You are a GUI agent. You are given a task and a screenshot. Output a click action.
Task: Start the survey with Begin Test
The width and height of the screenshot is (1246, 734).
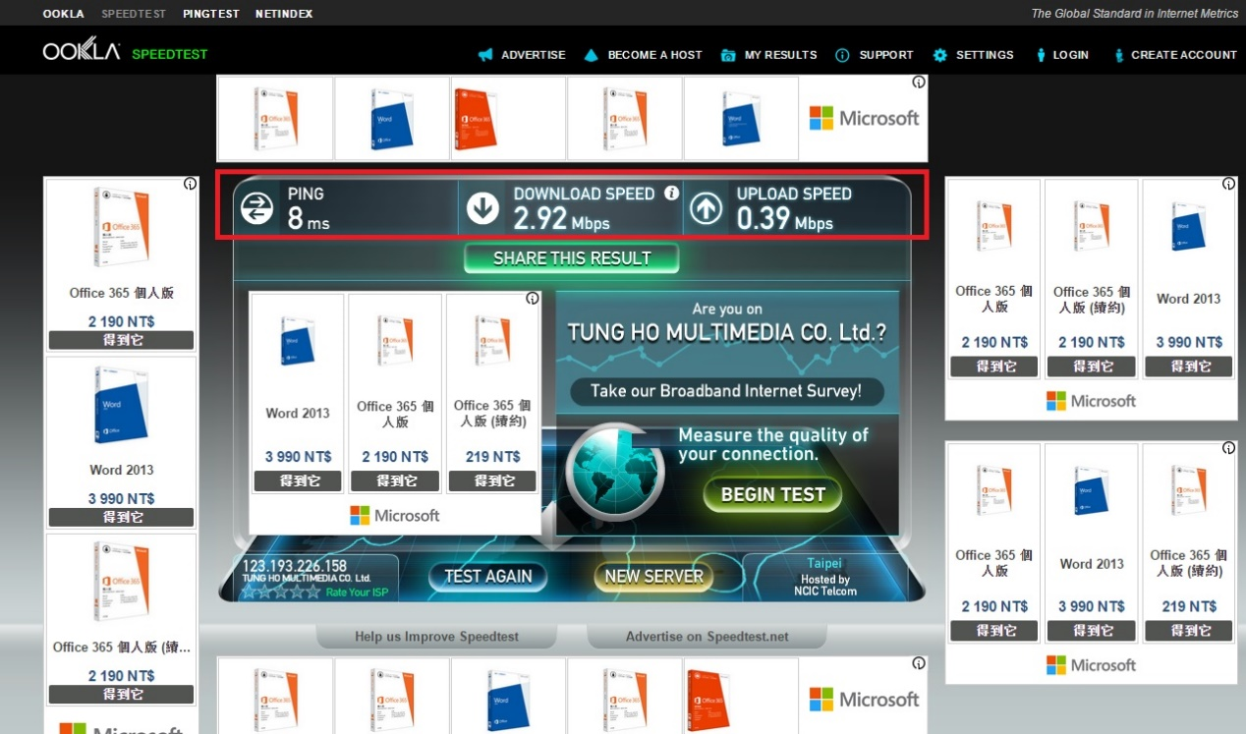click(x=772, y=494)
